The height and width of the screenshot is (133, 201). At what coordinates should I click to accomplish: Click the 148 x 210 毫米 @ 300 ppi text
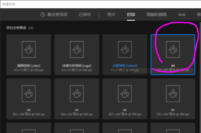point(77,114)
